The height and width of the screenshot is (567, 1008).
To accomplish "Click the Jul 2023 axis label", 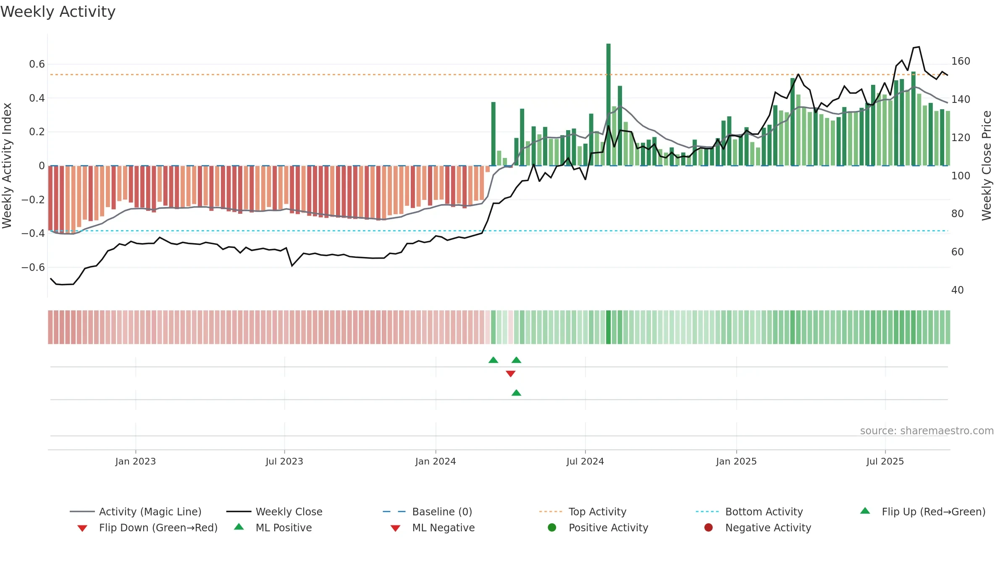I will tap(284, 462).
